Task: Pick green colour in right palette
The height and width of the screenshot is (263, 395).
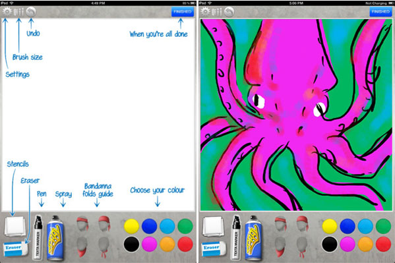Action: 383,226
